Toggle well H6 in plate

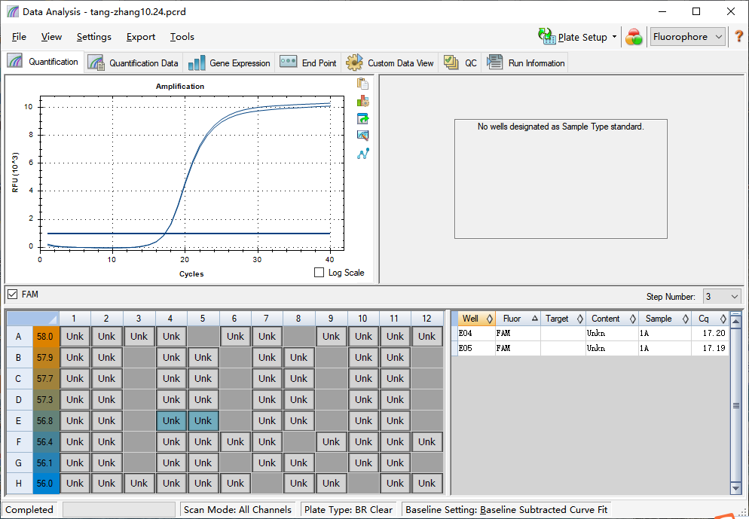tap(235, 483)
